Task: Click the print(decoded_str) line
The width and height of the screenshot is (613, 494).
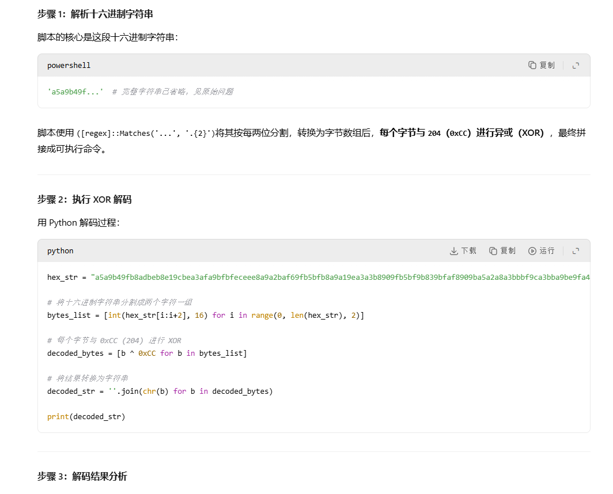Action: [x=86, y=416]
